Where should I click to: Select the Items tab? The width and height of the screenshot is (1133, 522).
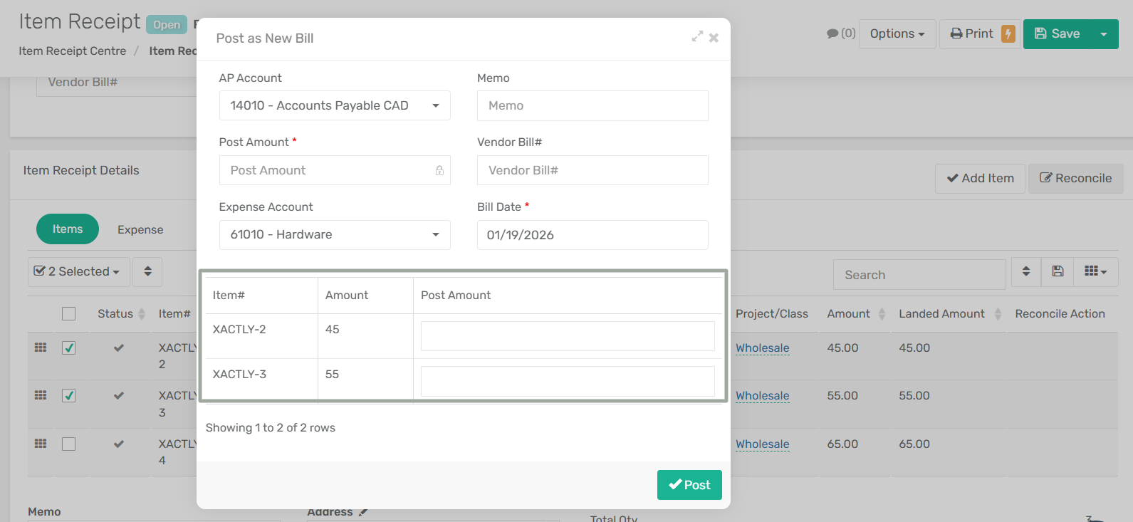point(68,229)
